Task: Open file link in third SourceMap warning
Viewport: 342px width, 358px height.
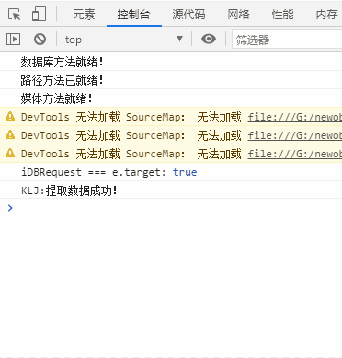Action: [295, 154]
